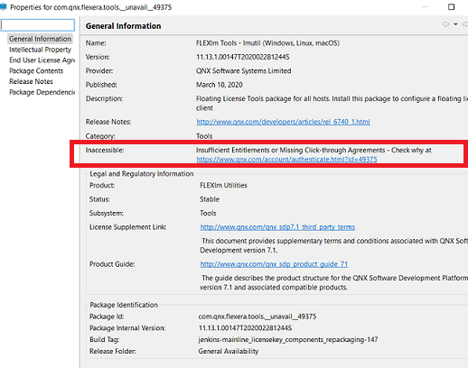The height and width of the screenshot is (368, 468).
Task: Click the back navigation arrow icon
Action: (x=446, y=24)
